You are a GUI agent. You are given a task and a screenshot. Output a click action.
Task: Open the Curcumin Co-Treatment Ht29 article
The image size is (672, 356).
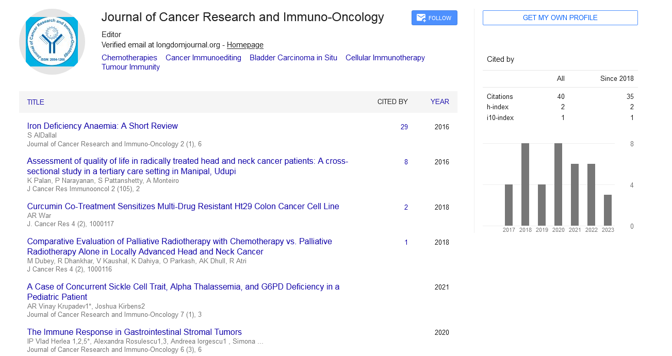[x=183, y=206]
